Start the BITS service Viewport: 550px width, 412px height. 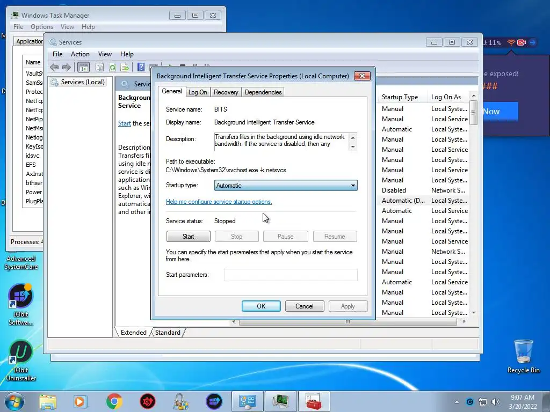coord(189,237)
